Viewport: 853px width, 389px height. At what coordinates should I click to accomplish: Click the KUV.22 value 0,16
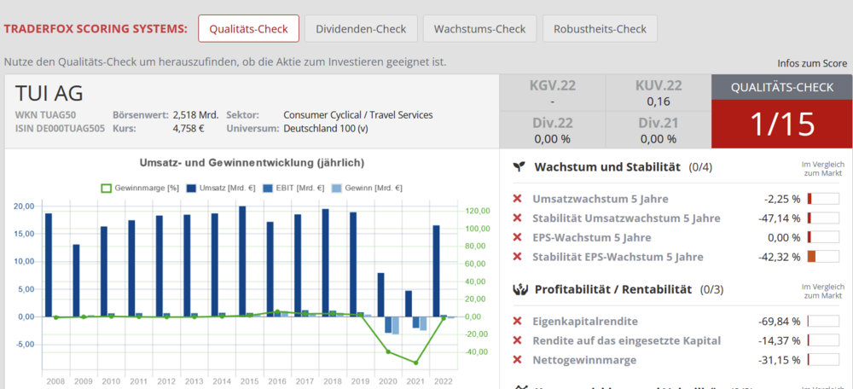coord(659,102)
